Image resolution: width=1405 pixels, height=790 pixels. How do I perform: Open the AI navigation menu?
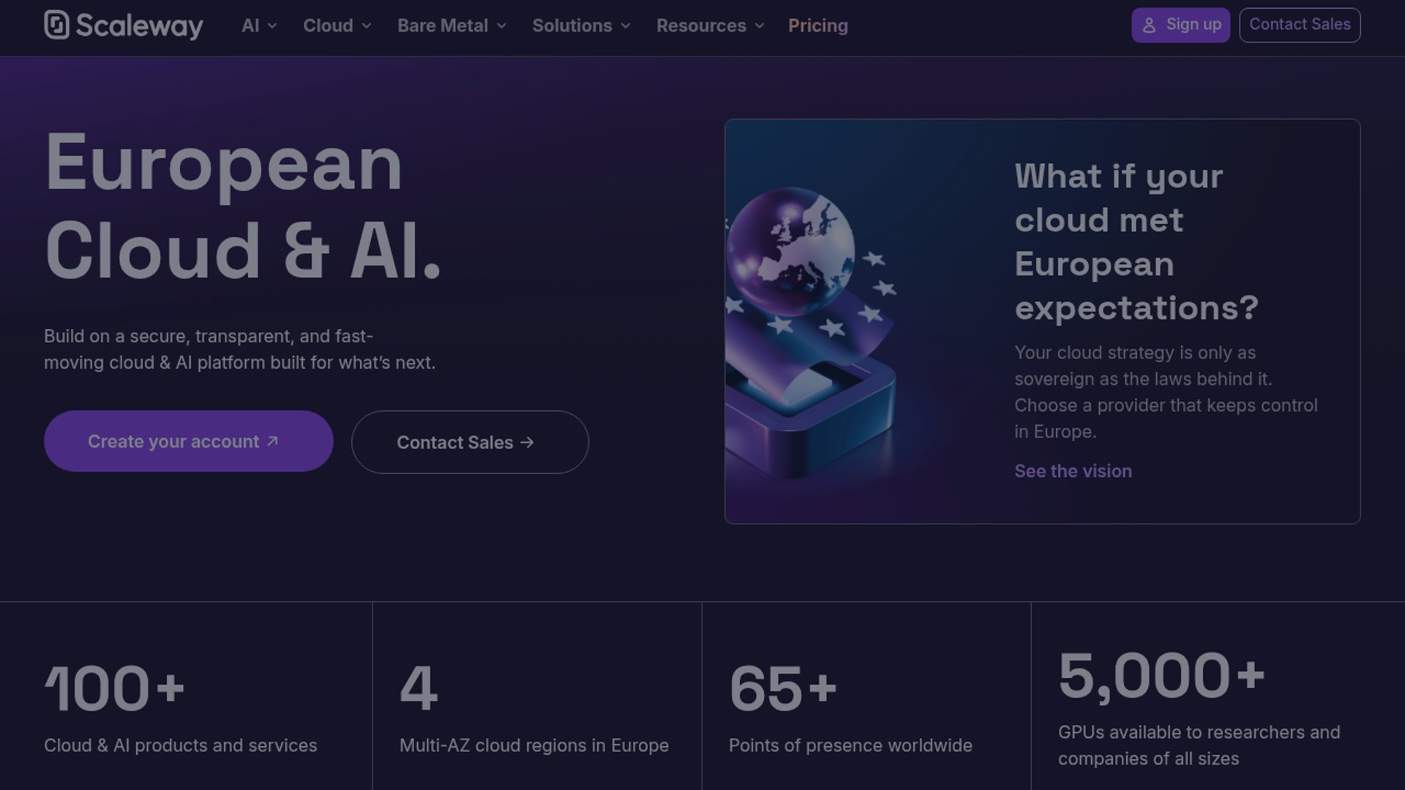click(x=259, y=26)
